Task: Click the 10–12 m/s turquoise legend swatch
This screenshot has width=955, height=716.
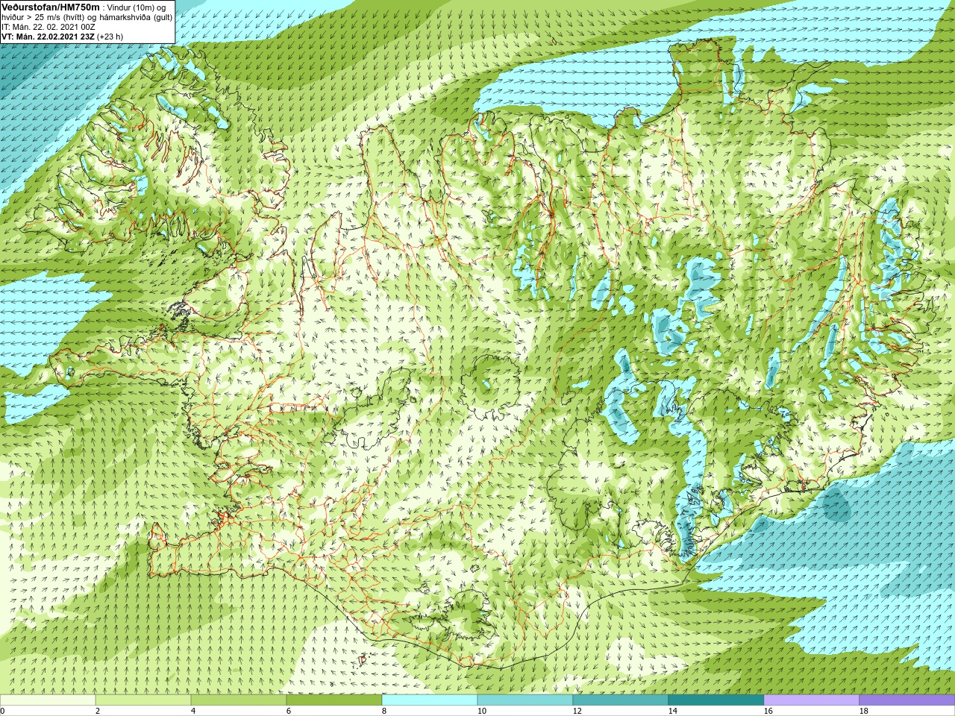Action: click(x=525, y=700)
